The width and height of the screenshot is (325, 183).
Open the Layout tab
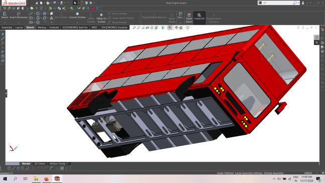pyautogui.click(x=19, y=27)
